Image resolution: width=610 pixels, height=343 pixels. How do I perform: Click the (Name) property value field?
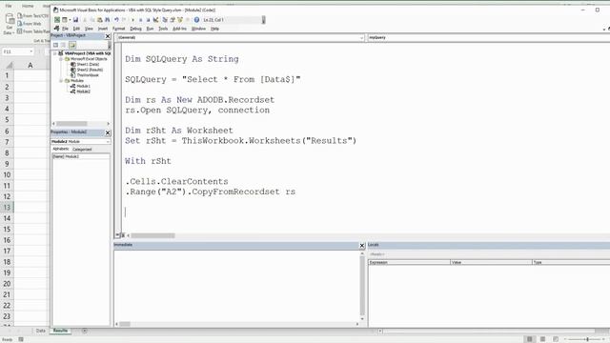(x=87, y=156)
